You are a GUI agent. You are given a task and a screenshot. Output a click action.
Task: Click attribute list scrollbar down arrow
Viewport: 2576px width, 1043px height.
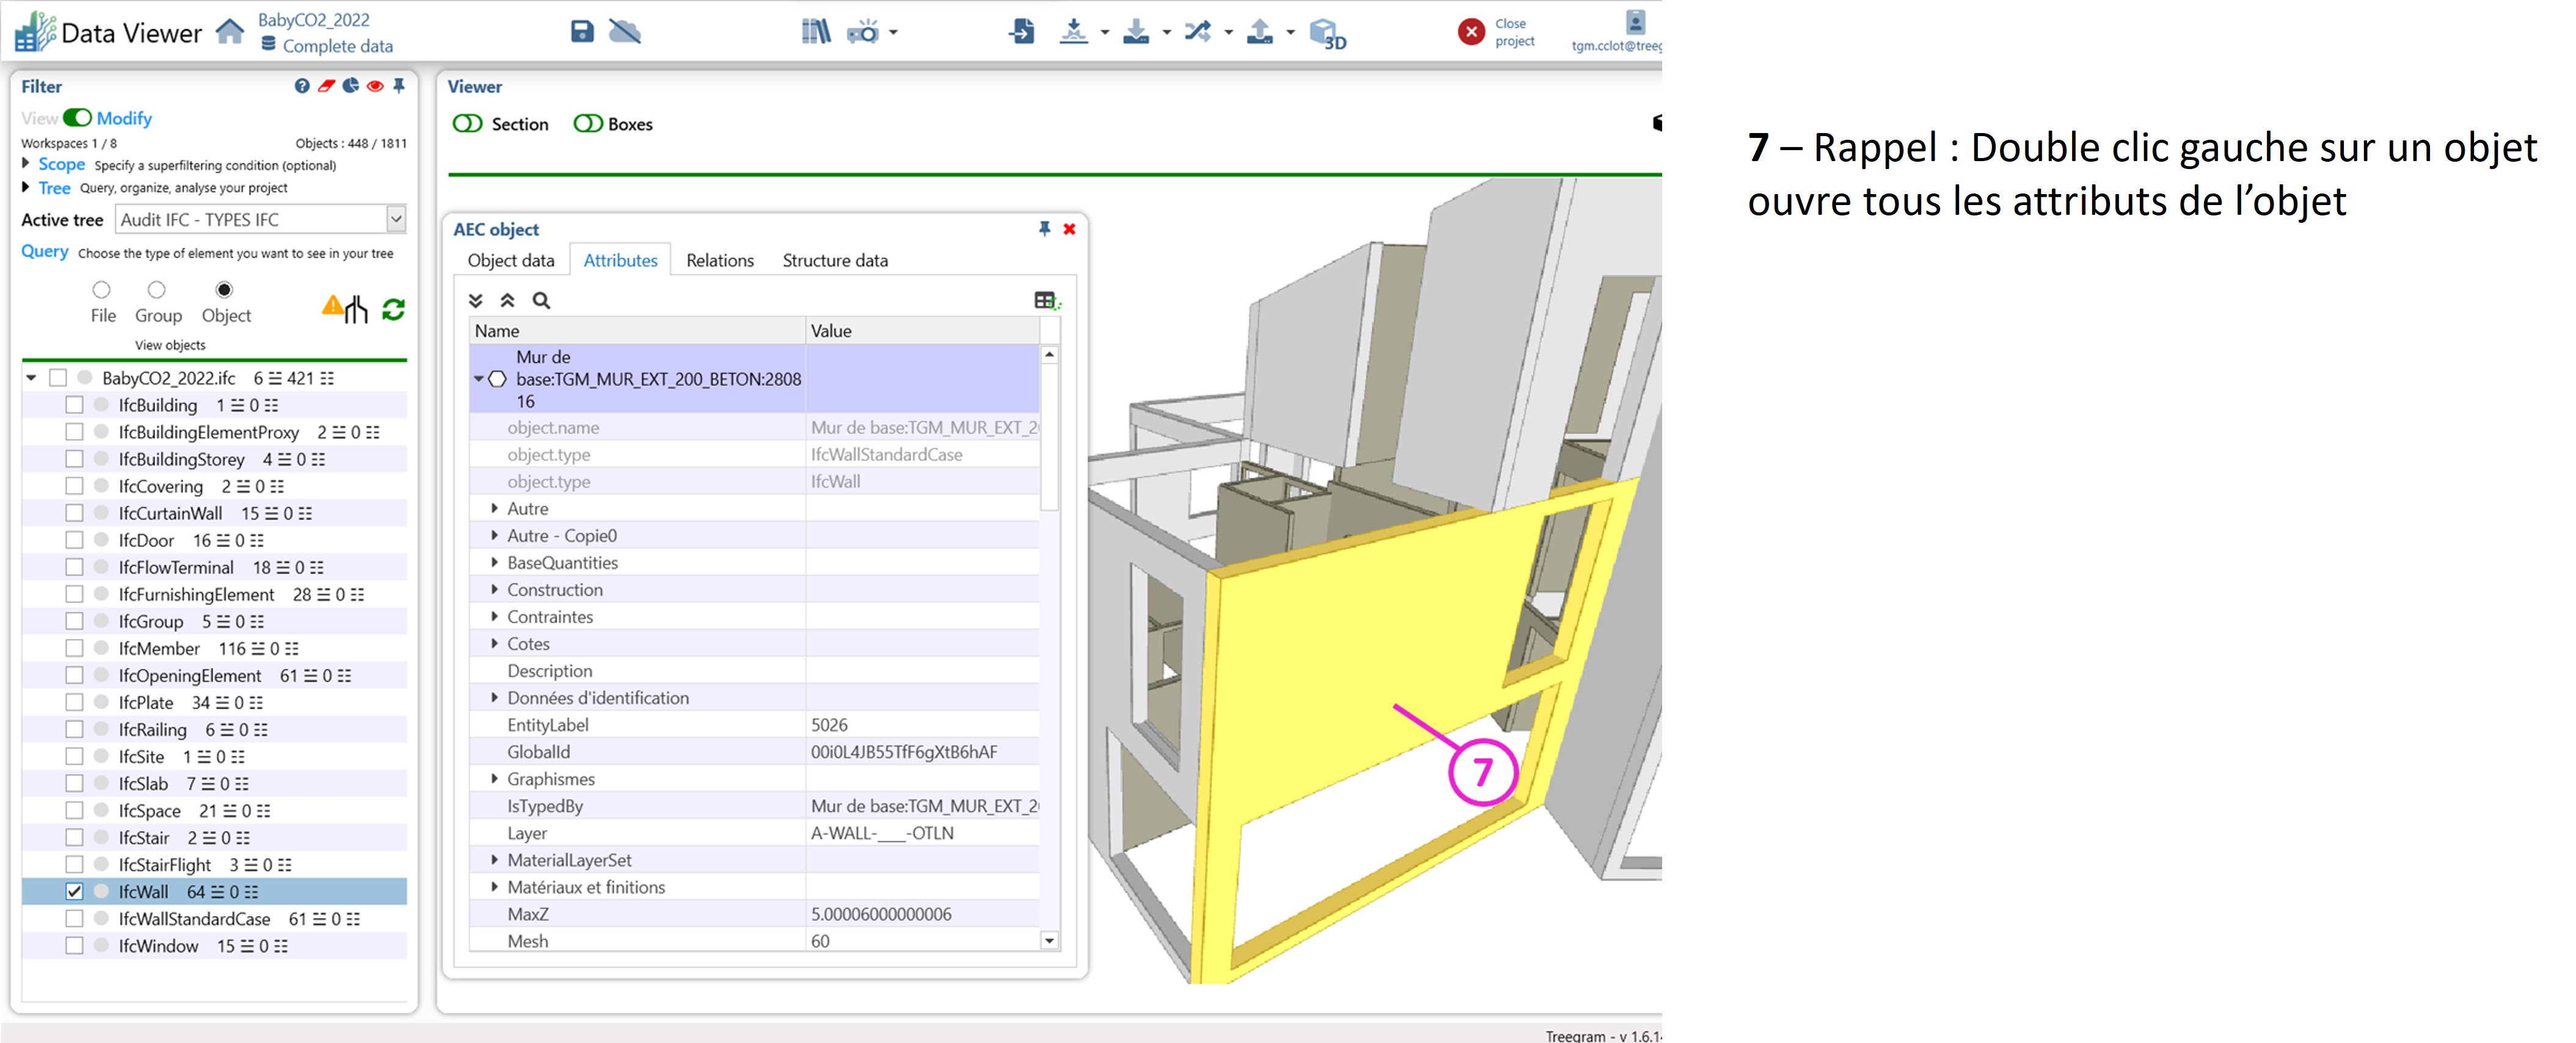pyautogui.click(x=1049, y=940)
